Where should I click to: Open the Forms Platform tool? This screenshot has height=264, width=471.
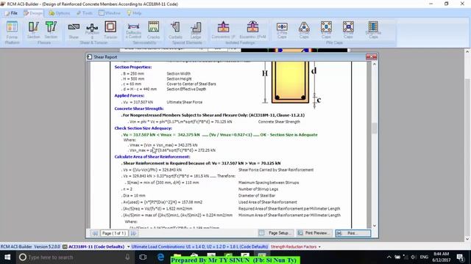point(12,30)
